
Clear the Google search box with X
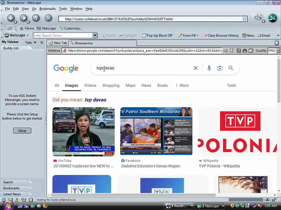pyautogui.click(x=196, y=68)
